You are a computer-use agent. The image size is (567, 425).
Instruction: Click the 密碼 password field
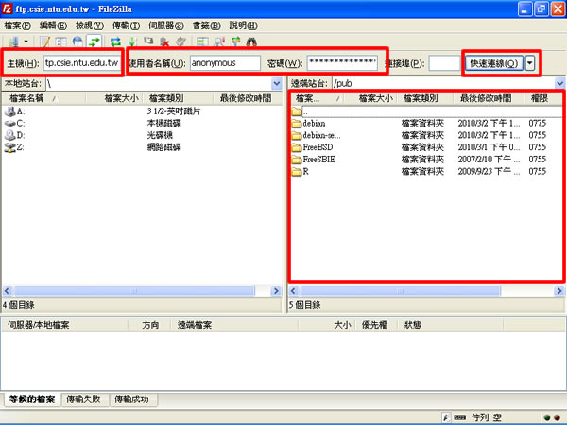[x=342, y=63]
